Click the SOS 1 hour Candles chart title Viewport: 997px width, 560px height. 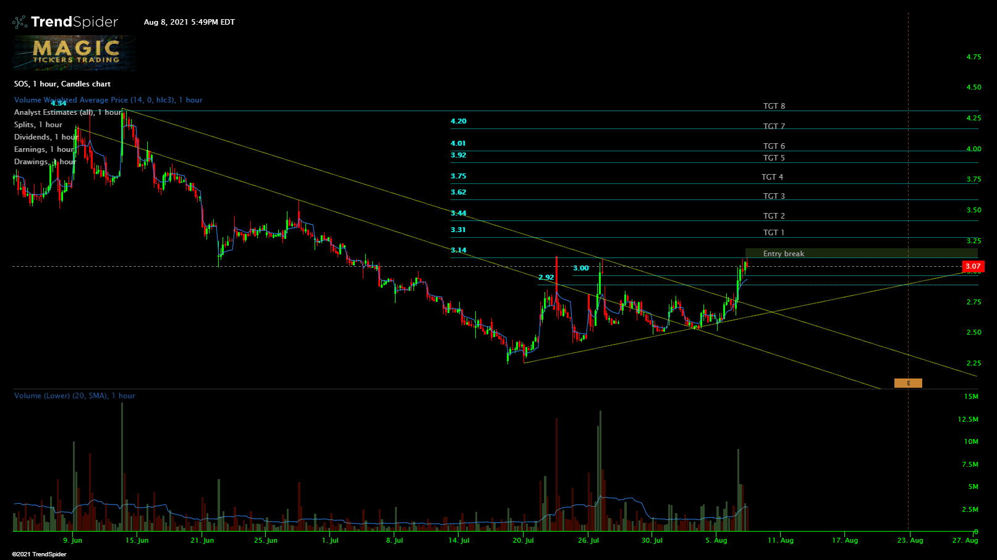point(62,84)
